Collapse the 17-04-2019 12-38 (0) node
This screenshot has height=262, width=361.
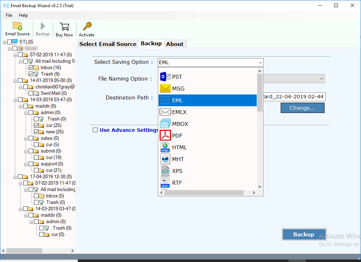pyautogui.click(x=15, y=177)
